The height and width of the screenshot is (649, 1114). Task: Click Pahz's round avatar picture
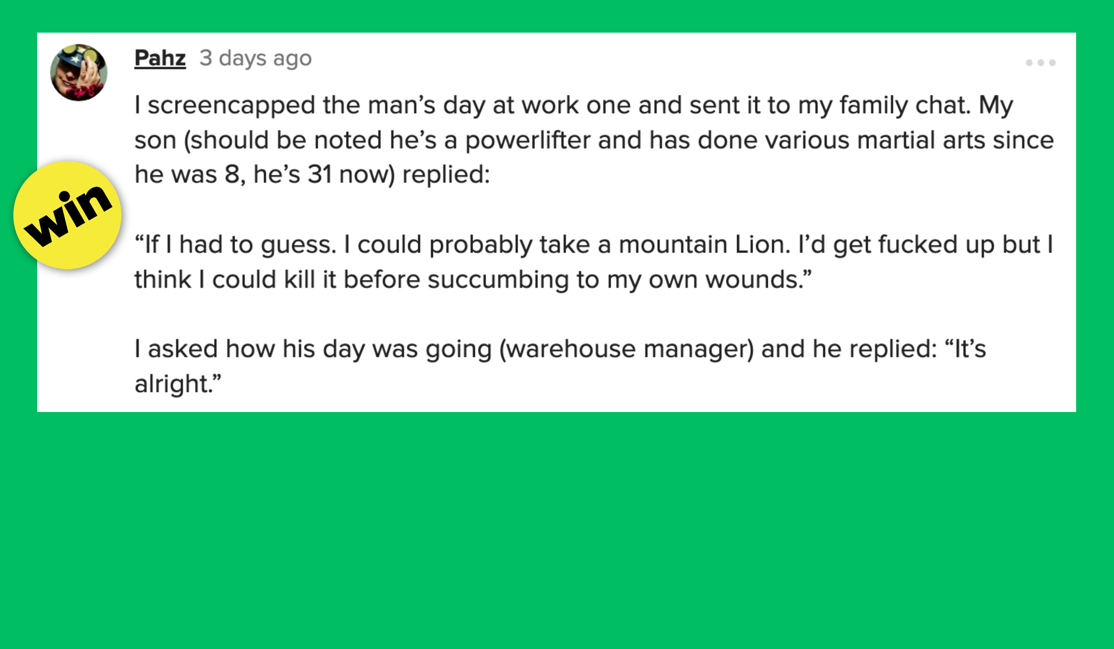[x=79, y=72]
